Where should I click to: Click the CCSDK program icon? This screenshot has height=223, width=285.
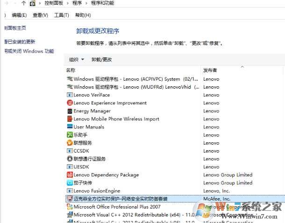tap(70, 151)
